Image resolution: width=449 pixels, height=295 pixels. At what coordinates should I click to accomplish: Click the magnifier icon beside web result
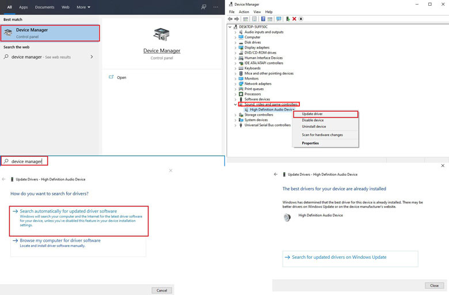(x=6, y=57)
